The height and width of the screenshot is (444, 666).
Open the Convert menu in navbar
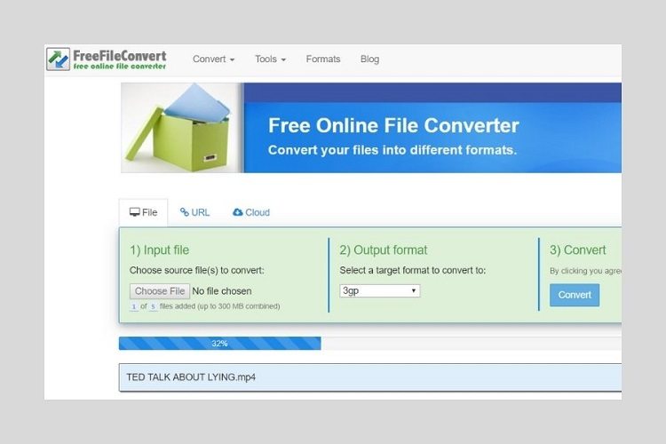[x=213, y=59]
